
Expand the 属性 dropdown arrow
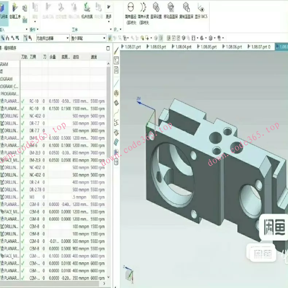[35, 22]
